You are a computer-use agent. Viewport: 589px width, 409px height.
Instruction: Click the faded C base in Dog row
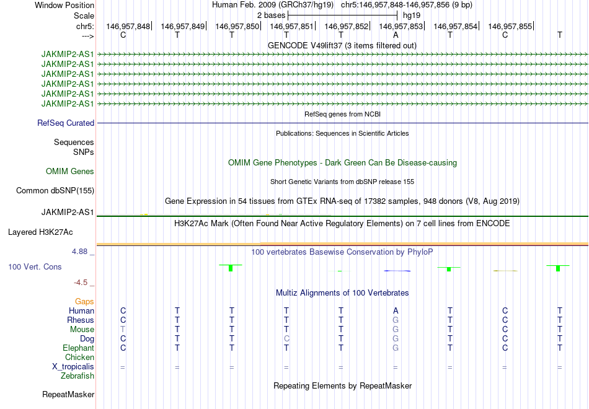pos(286,339)
